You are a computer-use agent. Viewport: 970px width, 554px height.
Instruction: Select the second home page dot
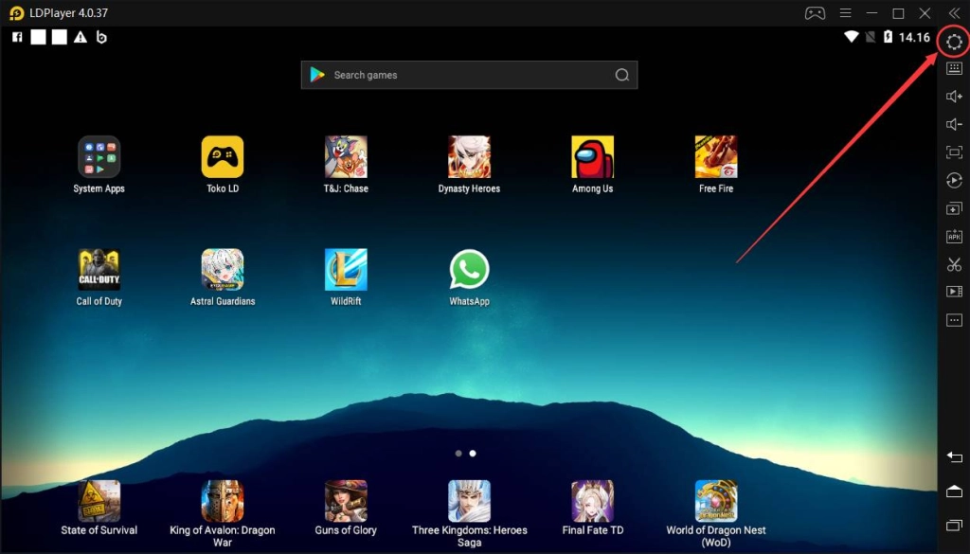(x=473, y=454)
